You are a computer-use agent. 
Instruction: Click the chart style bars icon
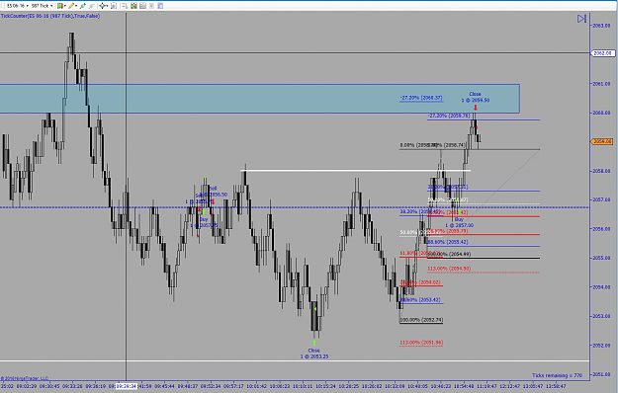click(60, 6)
